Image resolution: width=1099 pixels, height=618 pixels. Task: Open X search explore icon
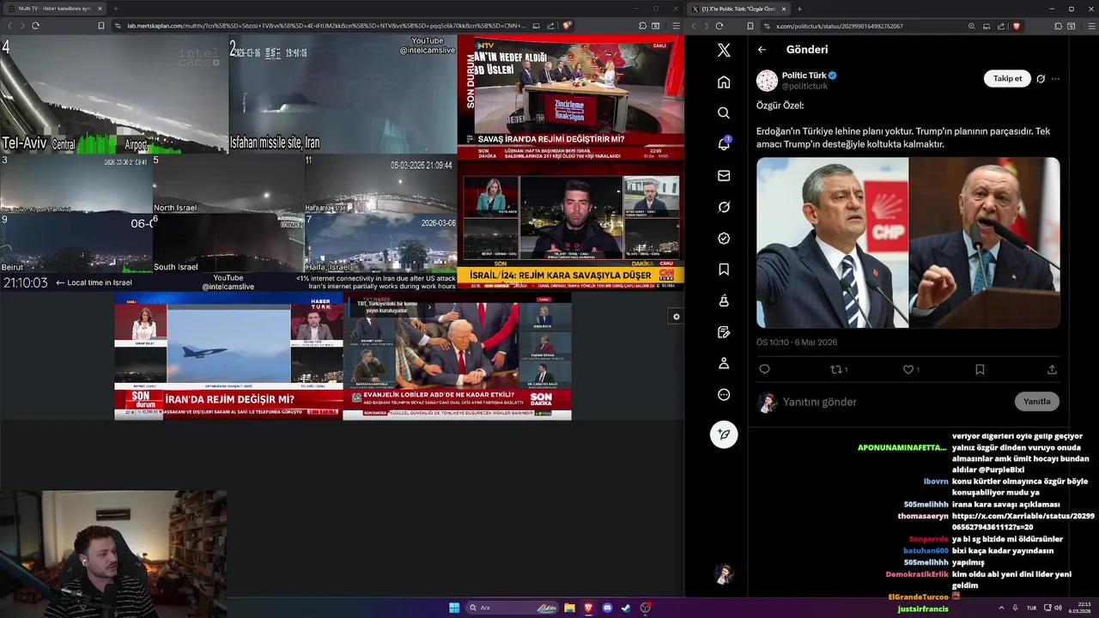pyautogui.click(x=724, y=113)
